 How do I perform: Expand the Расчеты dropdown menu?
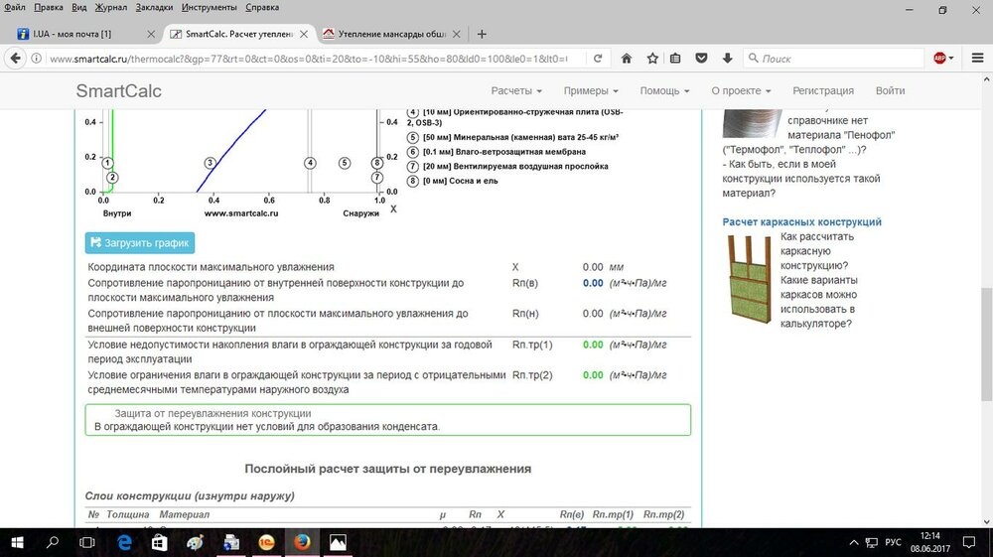[516, 91]
